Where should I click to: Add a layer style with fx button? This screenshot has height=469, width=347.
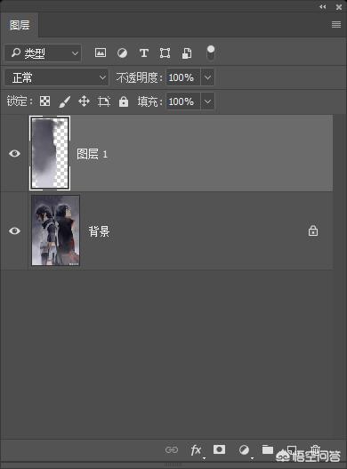pos(197,449)
